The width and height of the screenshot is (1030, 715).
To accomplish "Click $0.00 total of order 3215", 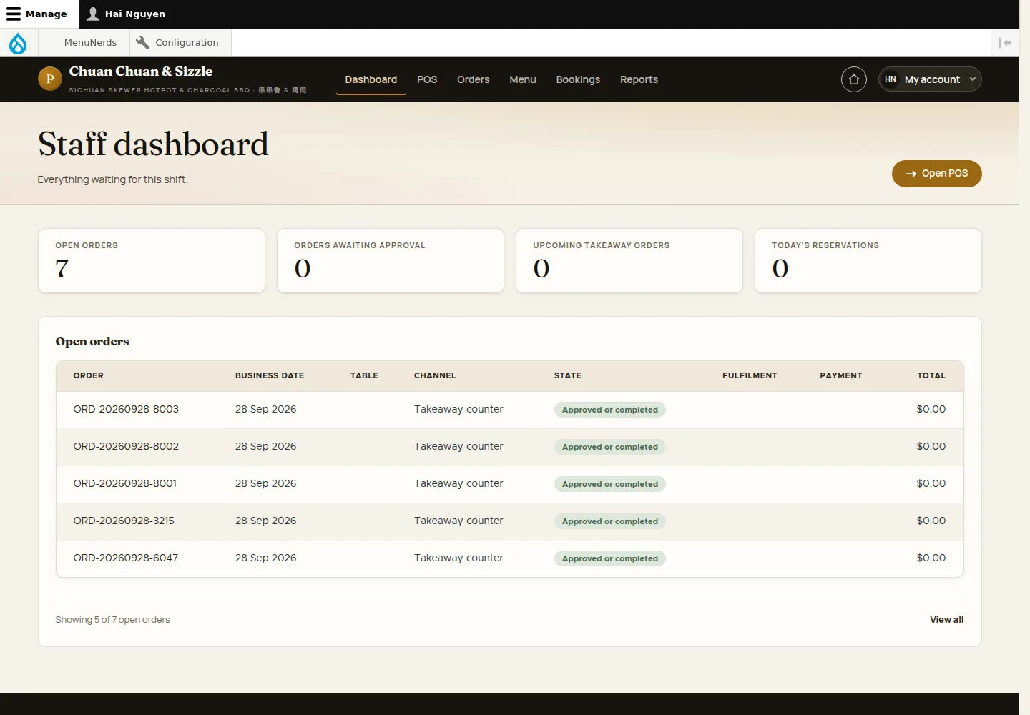I will click(x=931, y=521).
